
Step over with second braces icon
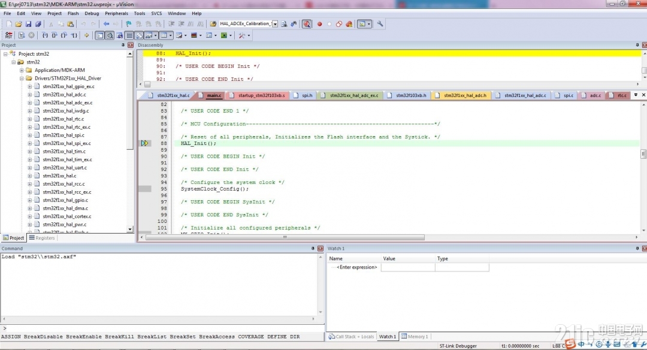pyautogui.click(x=54, y=35)
